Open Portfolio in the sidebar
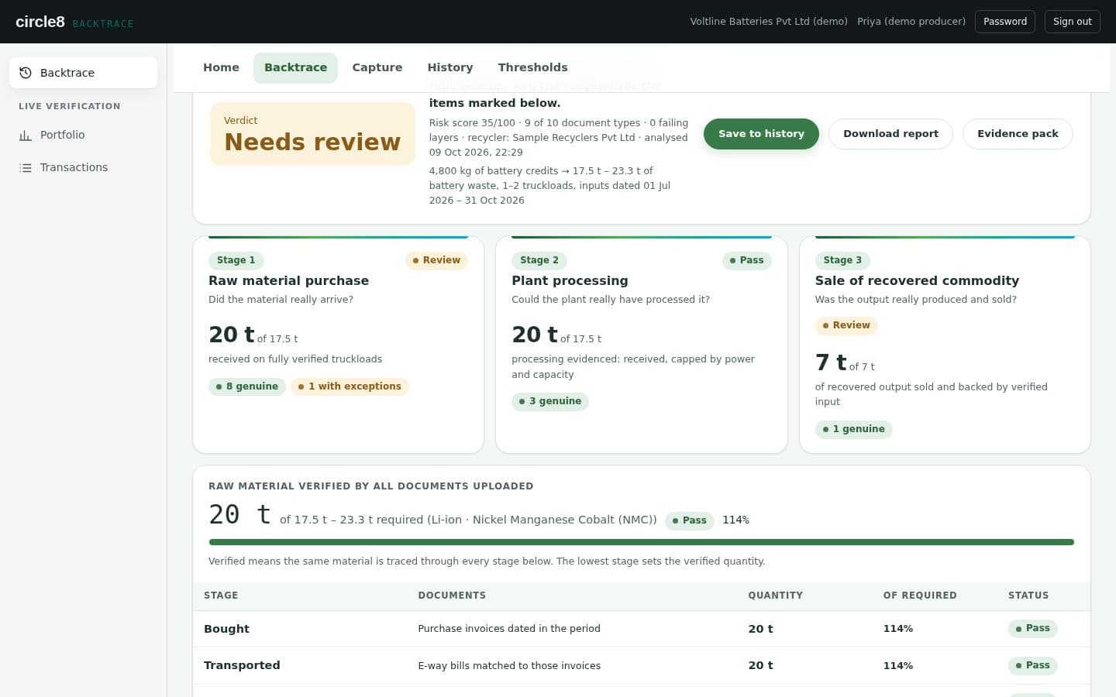The width and height of the screenshot is (1116, 697). pos(83,135)
